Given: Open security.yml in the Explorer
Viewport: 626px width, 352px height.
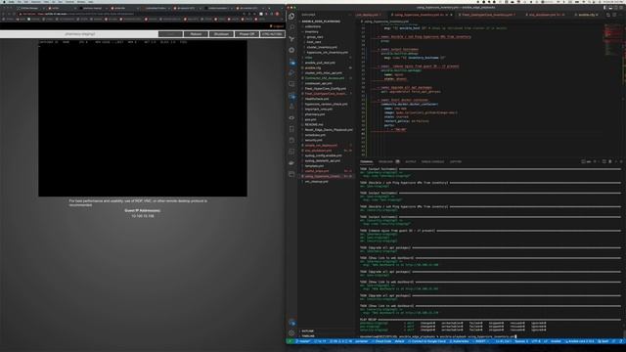Looking at the screenshot, I should pos(313,141).
